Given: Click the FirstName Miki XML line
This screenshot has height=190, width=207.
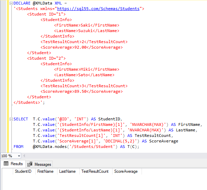Looking at the screenshot, I should (87, 69).
